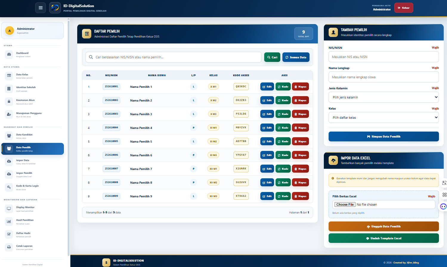447x267 pixels.
Task: Open Display Monitor via its screen icon
Action: coord(9,208)
